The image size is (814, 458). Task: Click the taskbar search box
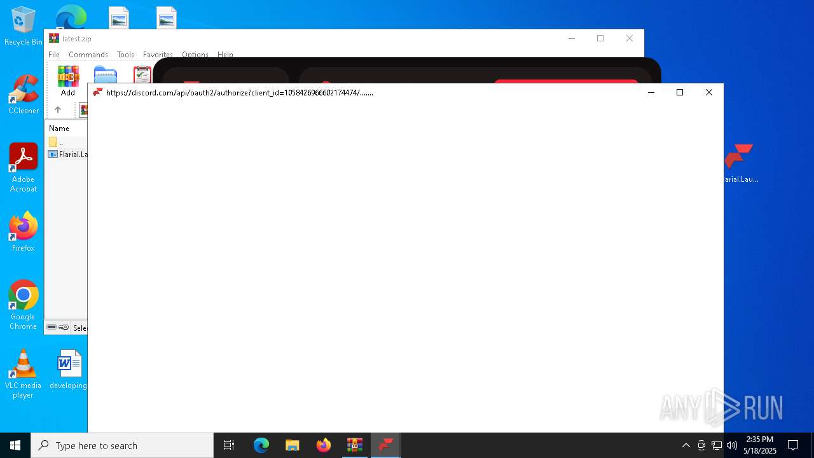pos(122,445)
